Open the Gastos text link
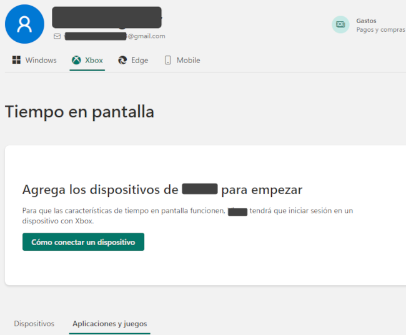The height and width of the screenshot is (335, 406). (x=366, y=21)
